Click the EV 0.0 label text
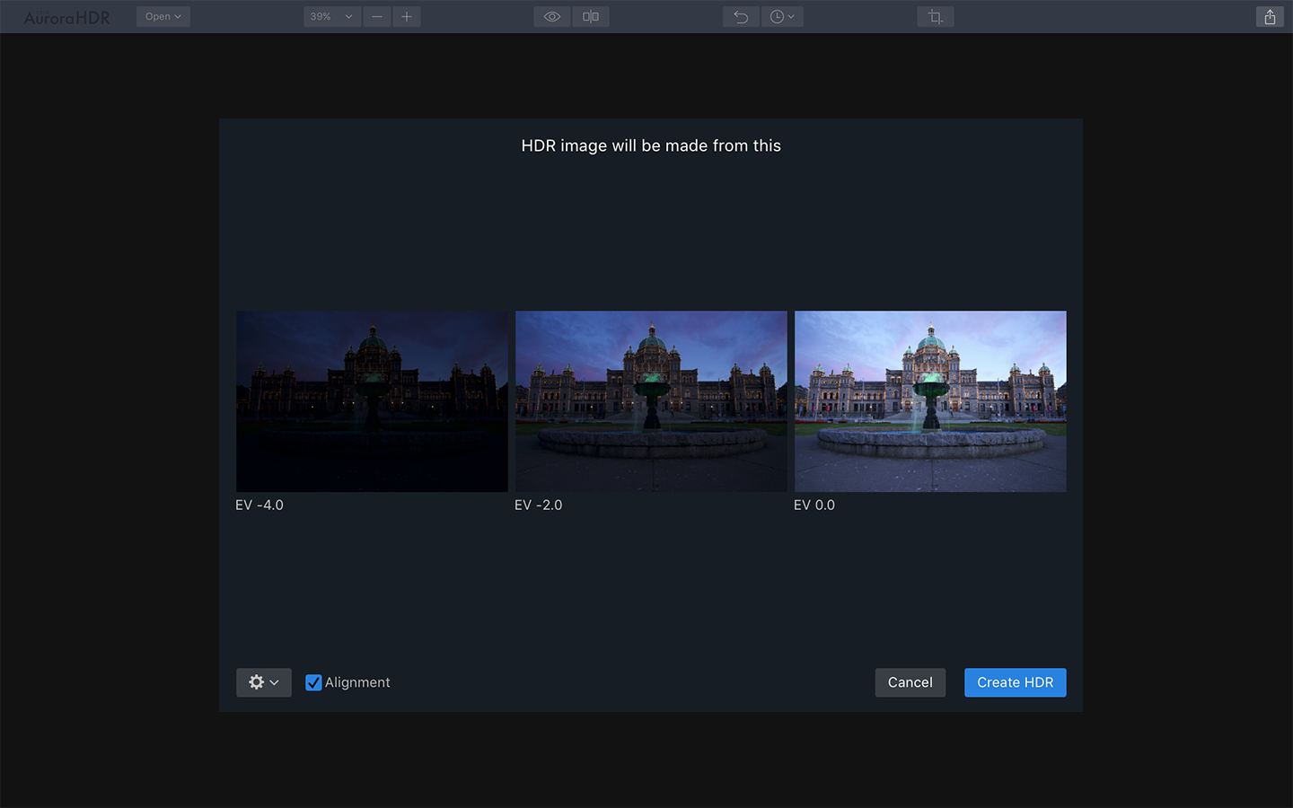The height and width of the screenshot is (808, 1293). (814, 505)
